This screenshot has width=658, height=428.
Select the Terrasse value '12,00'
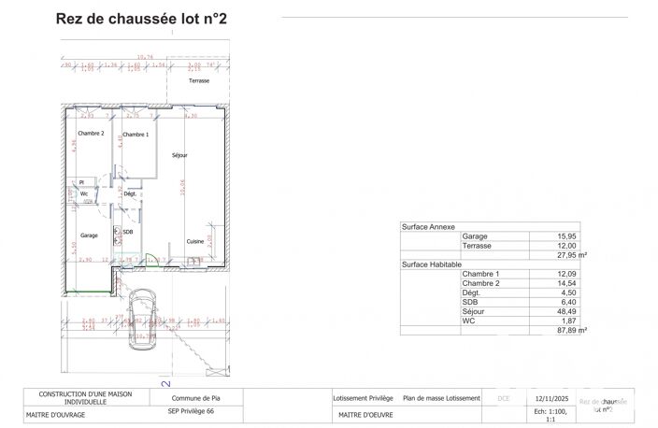[x=566, y=246]
